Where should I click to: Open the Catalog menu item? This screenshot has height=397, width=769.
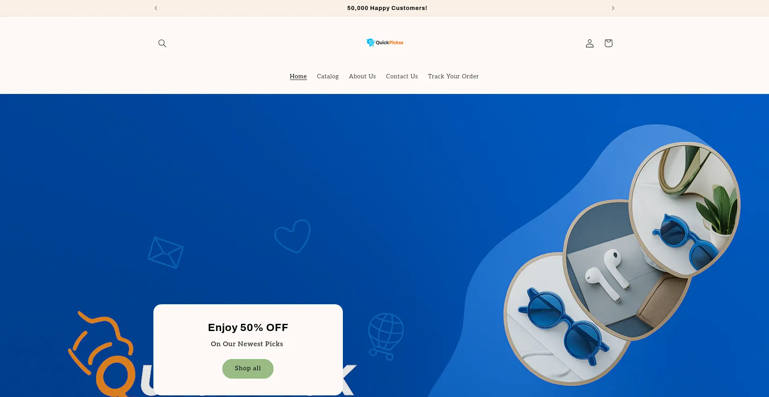coord(328,76)
